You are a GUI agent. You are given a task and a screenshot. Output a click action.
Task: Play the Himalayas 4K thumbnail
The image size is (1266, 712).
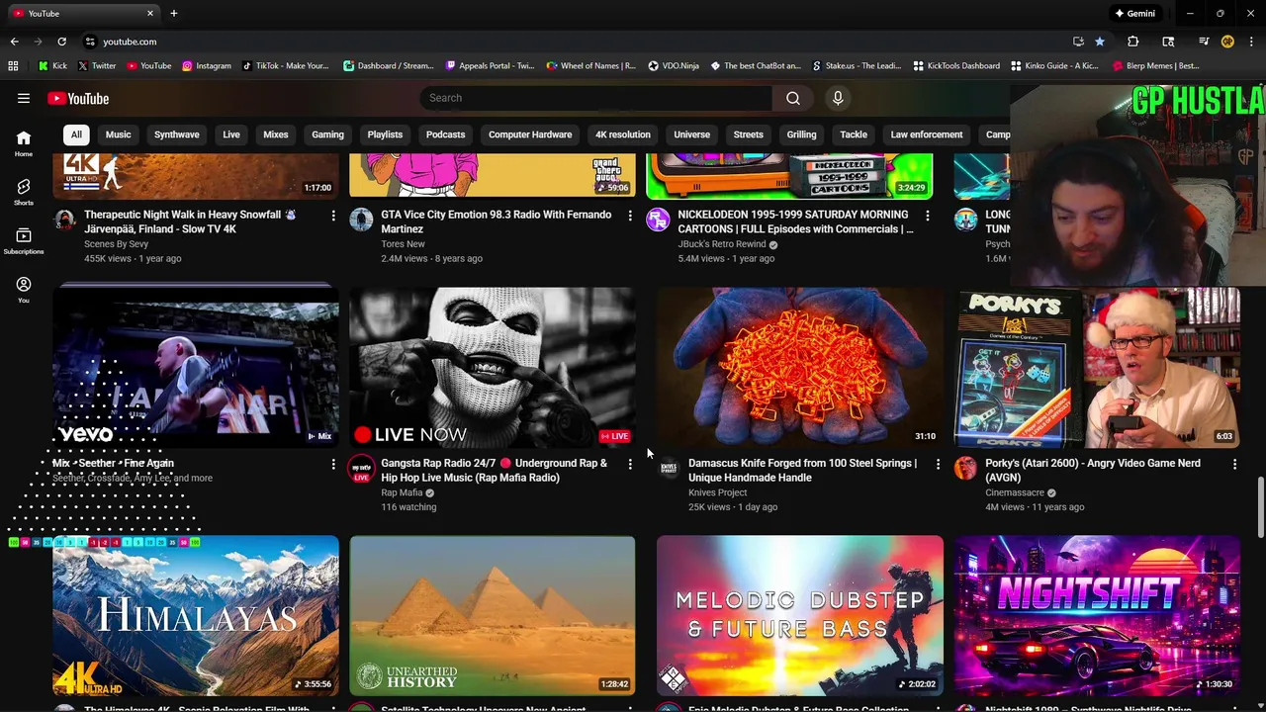pos(196,616)
